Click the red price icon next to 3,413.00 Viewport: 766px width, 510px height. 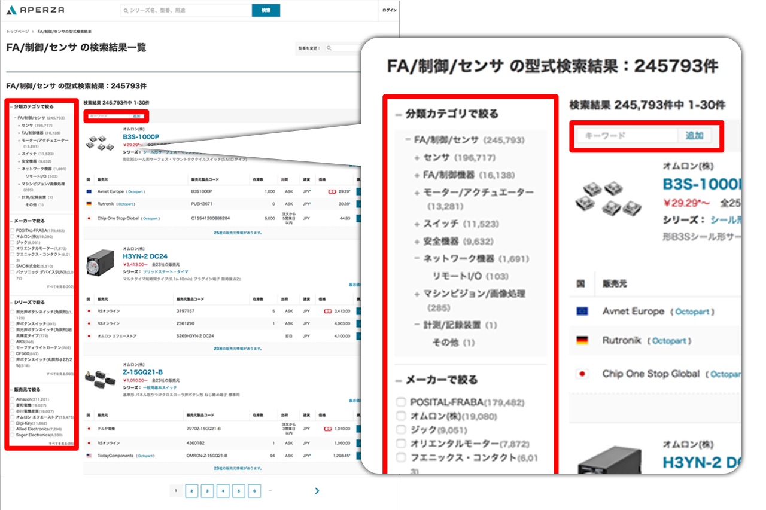click(327, 311)
